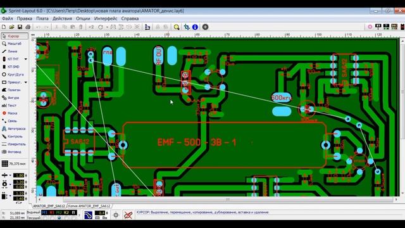This screenshot has width=405, height=228.
Task: Open the Действия menu
Action: 62,18
